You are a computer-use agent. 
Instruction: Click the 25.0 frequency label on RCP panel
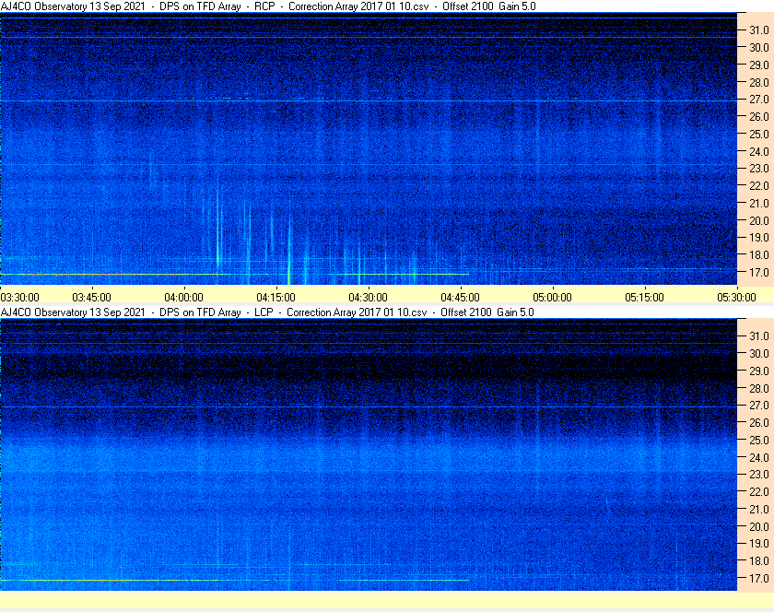coord(759,134)
